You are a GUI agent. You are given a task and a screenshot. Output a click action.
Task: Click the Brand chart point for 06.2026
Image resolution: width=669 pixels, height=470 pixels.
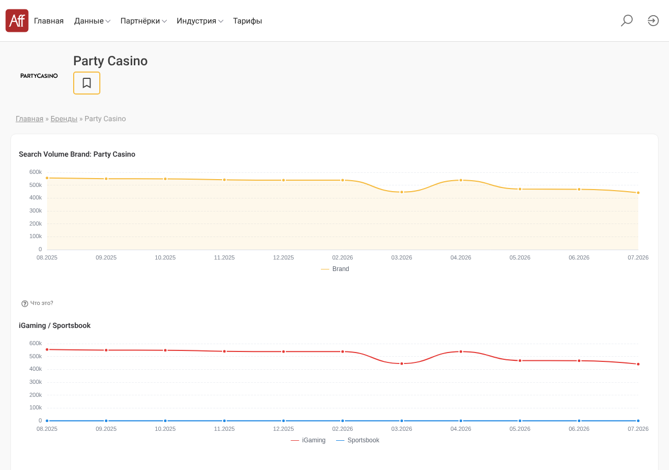[x=579, y=189]
